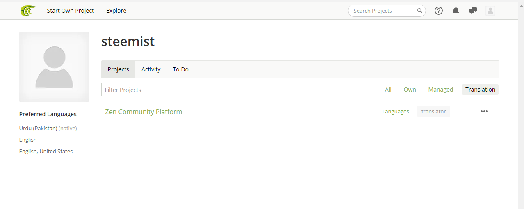Screen dimensions: 524x209
Task: Show All projects filter
Action: [388, 90]
